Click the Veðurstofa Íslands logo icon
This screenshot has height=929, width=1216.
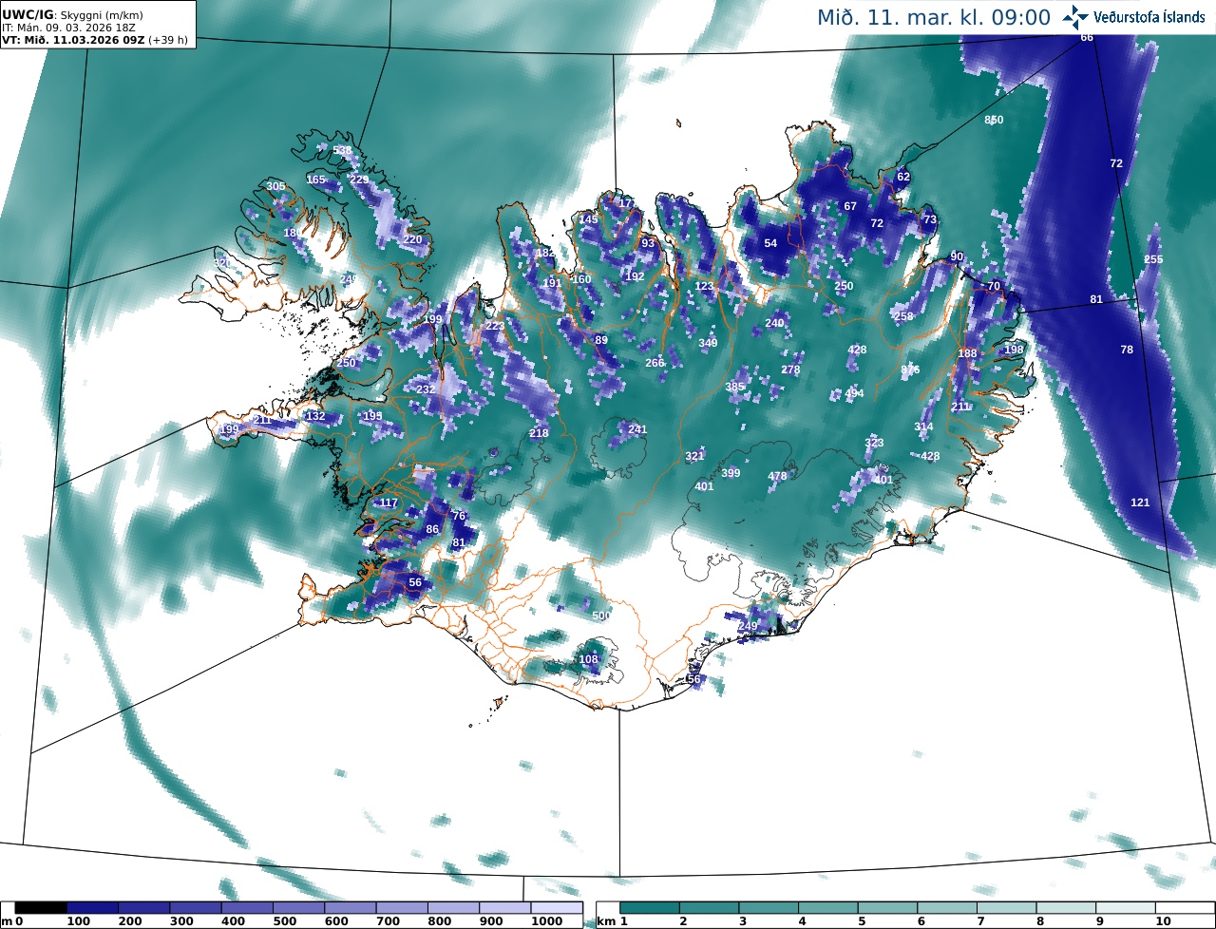[x=1075, y=17]
